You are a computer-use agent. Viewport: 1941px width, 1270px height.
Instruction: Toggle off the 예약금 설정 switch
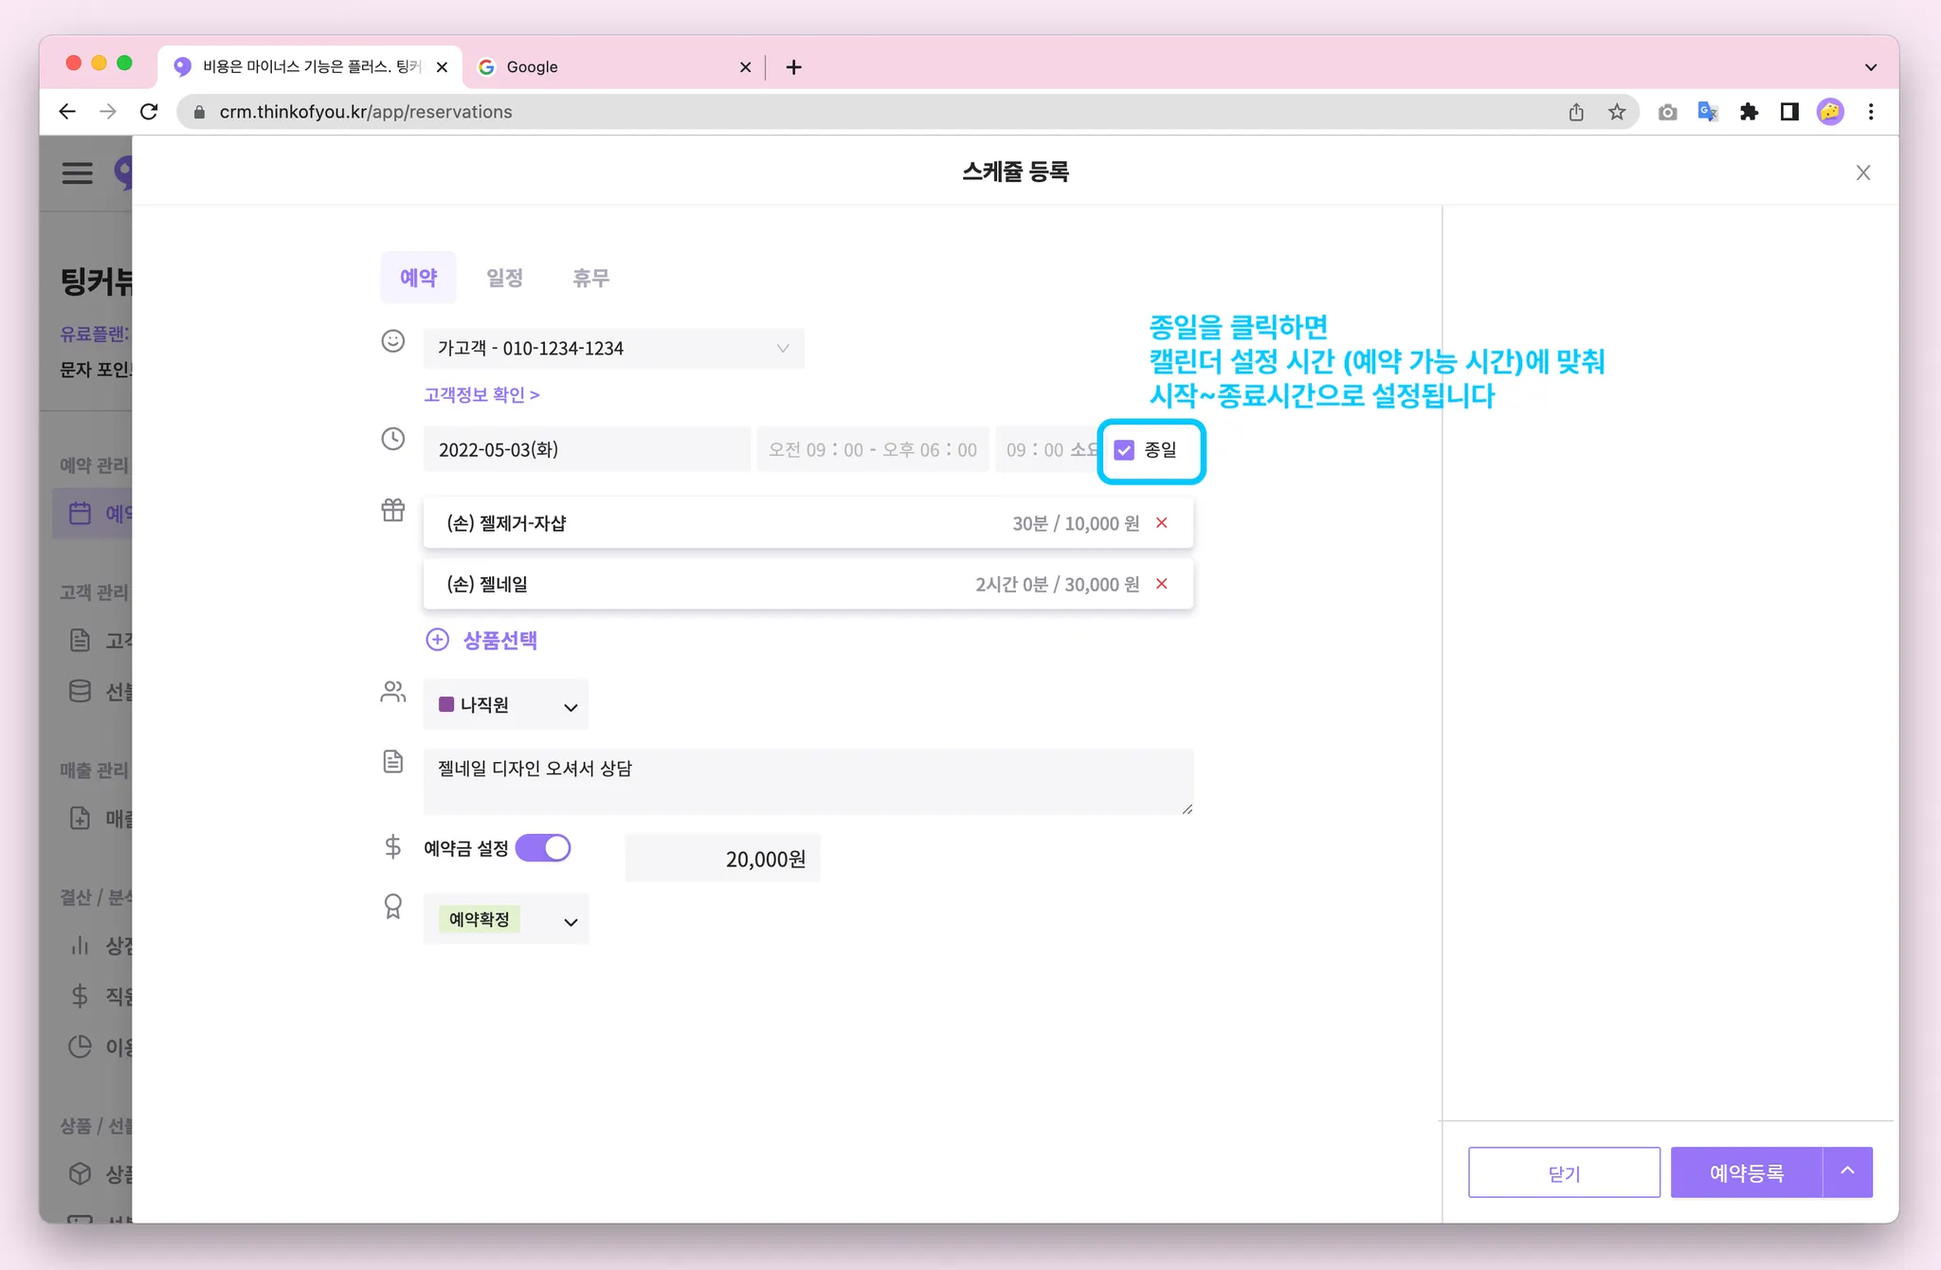[x=543, y=847]
